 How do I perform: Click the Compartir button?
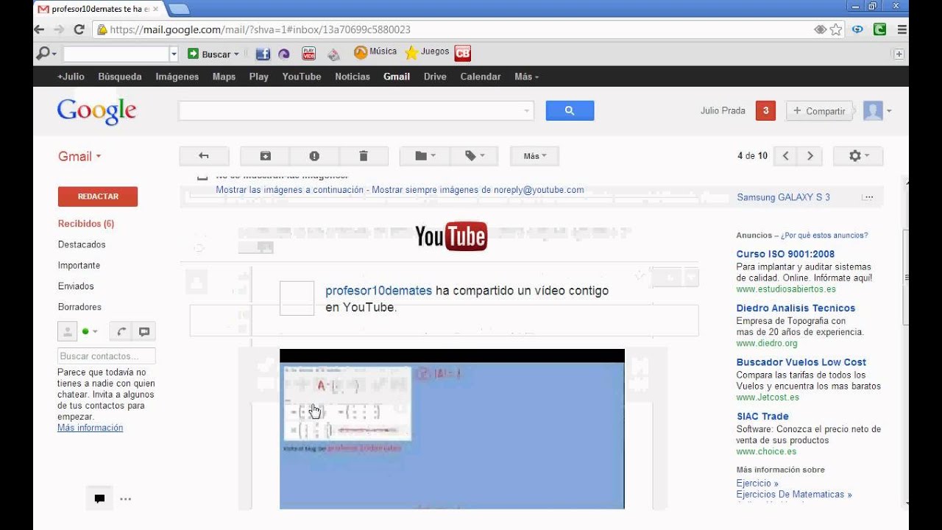click(819, 111)
